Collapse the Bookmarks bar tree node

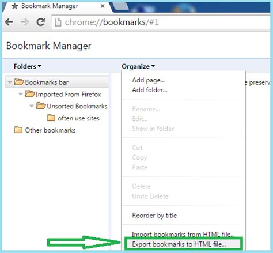point(10,82)
